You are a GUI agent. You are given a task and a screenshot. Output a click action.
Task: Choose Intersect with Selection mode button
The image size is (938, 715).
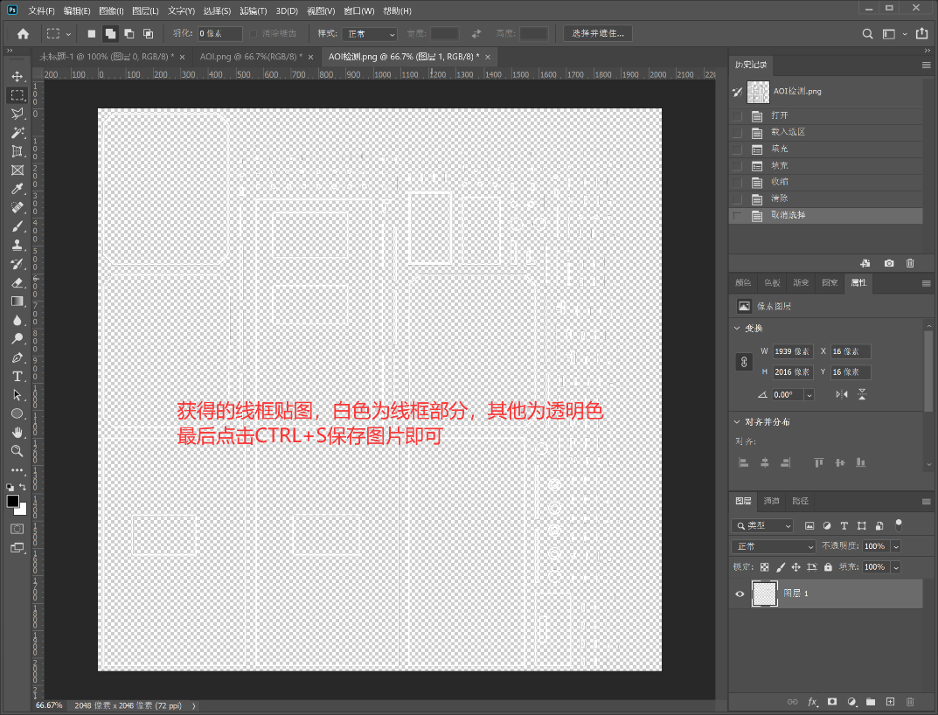point(148,33)
